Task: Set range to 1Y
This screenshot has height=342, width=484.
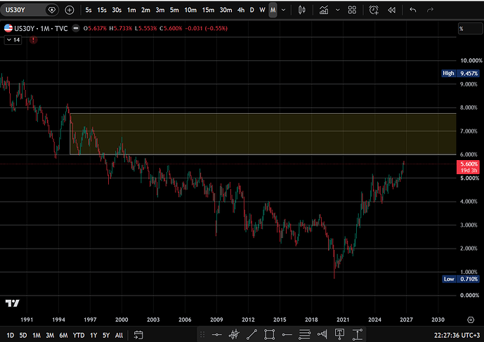Action: (x=93, y=335)
